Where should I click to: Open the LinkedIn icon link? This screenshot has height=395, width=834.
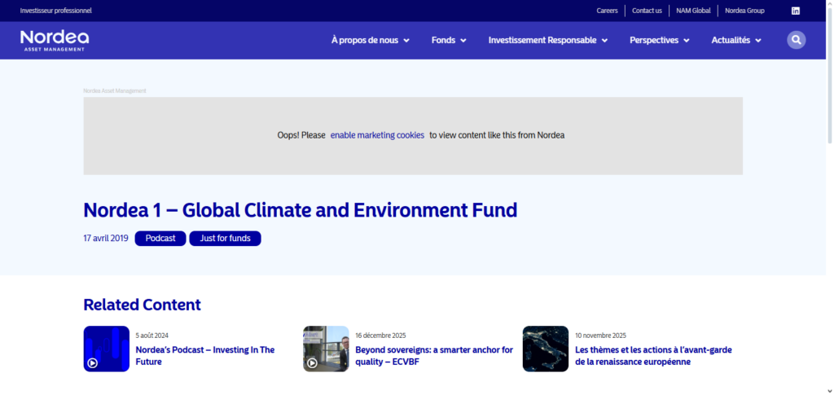pos(795,11)
